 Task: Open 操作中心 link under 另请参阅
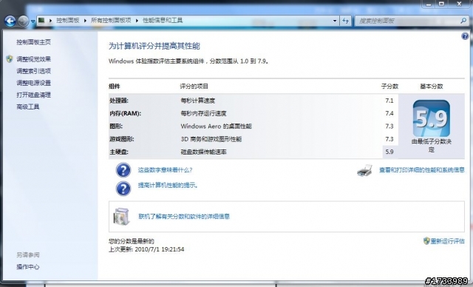tap(28, 267)
